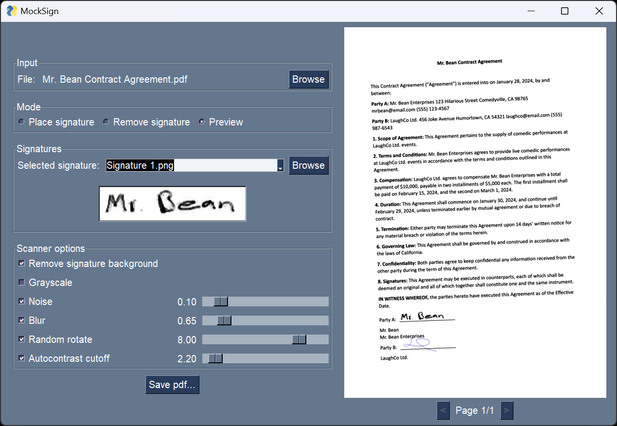
Task: Toggle the Noise checkbox
Action: 21,302
